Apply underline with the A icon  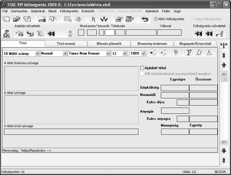209,52
